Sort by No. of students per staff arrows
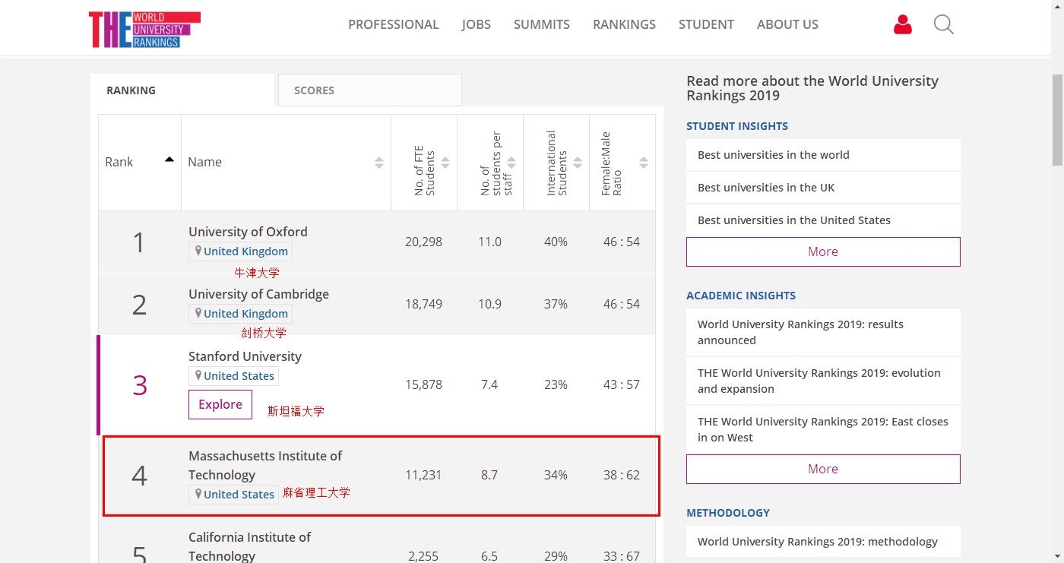 tap(511, 163)
